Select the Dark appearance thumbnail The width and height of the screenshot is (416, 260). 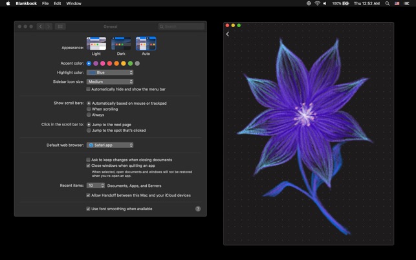pos(121,43)
